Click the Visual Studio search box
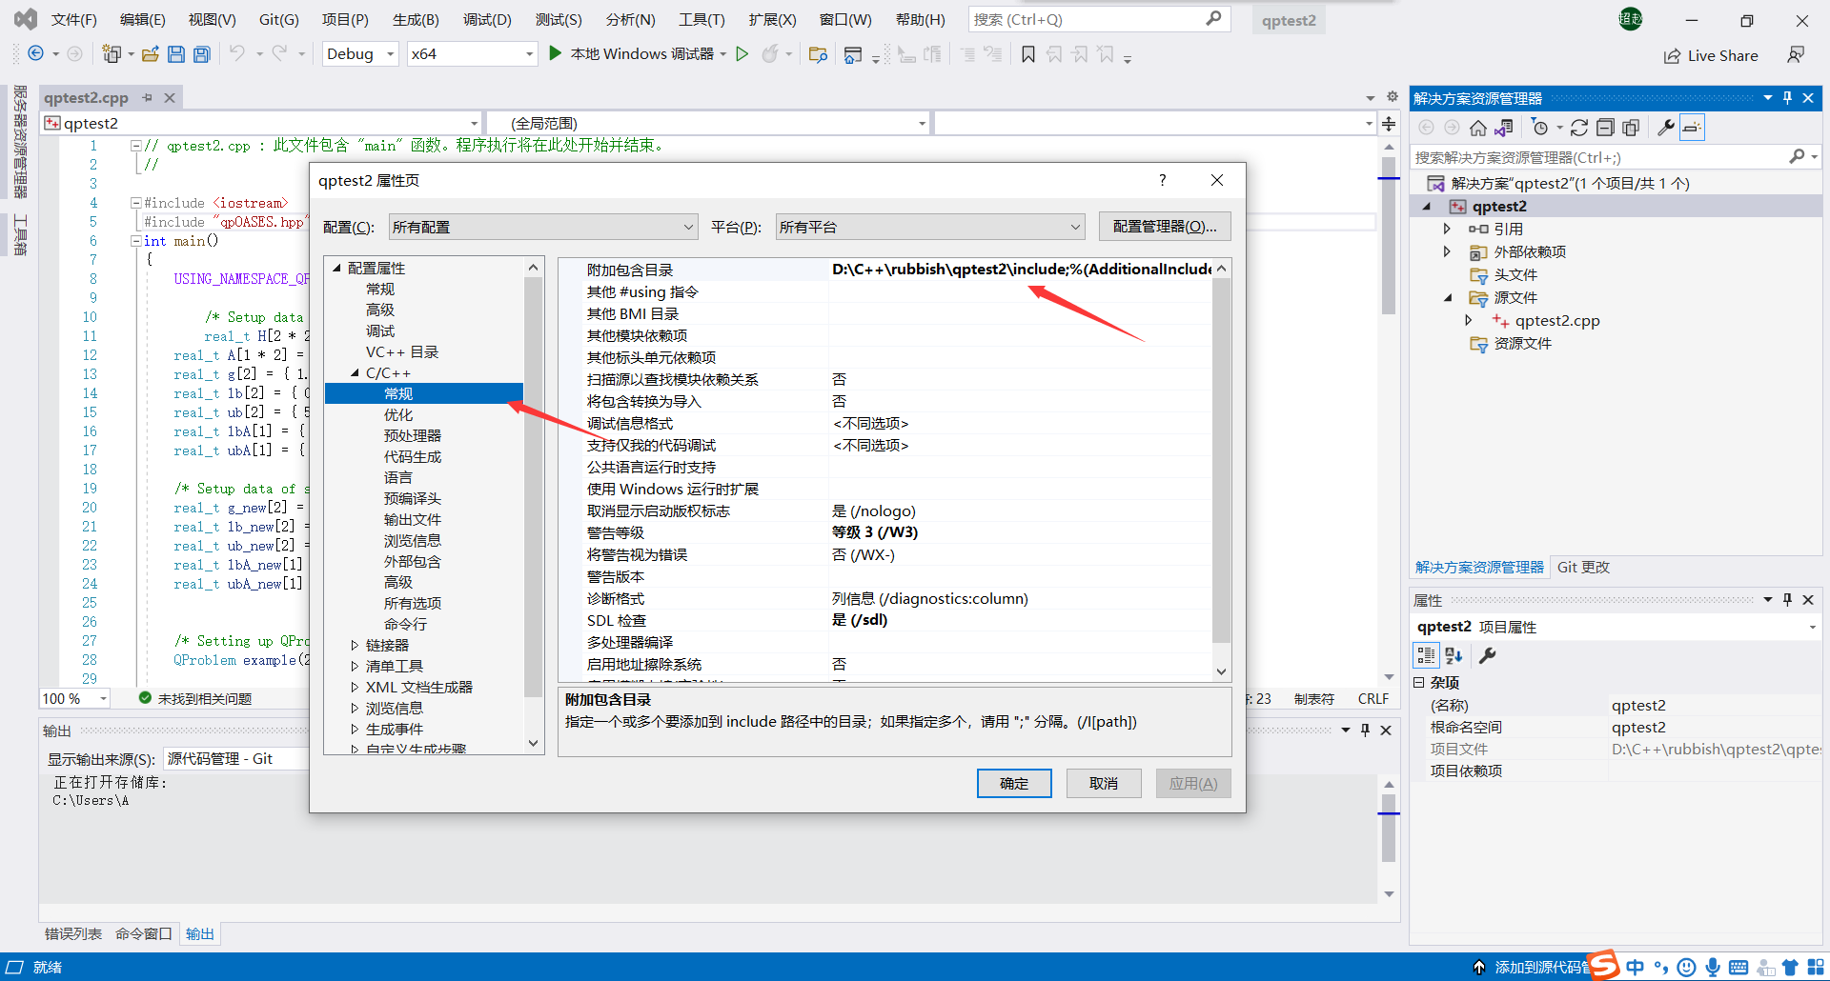The height and width of the screenshot is (981, 1830). 1098,19
